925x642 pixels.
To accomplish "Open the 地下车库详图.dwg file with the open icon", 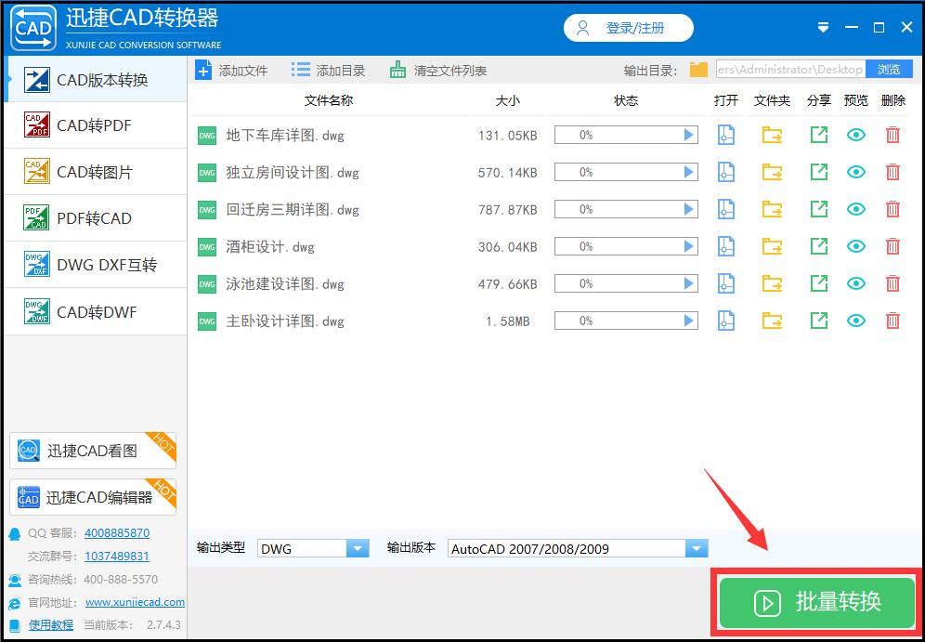I will [725, 135].
